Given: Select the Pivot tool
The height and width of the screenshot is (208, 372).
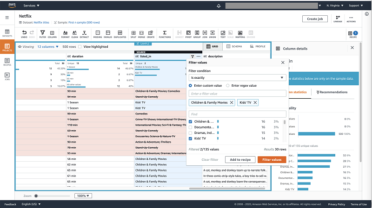Looking at the screenshot, I should [x=189, y=34].
